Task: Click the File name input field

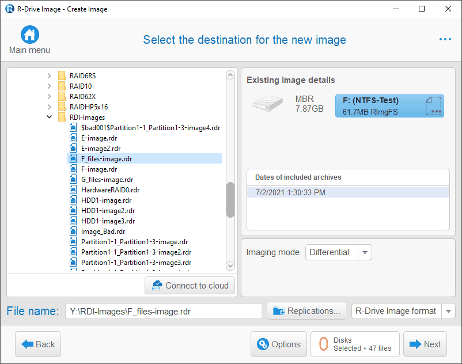Action: click(164, 311)
